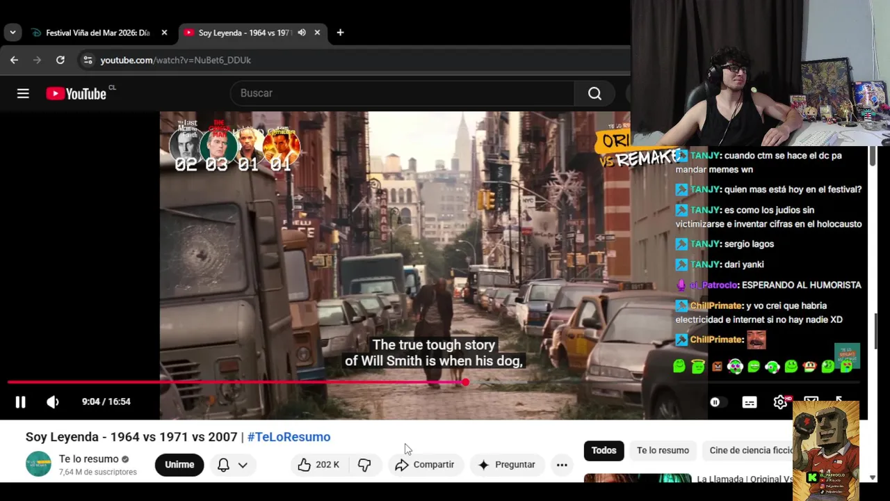Like the video, 202 K
Viewport: 890px width, 501px height.
pos(318,465)
